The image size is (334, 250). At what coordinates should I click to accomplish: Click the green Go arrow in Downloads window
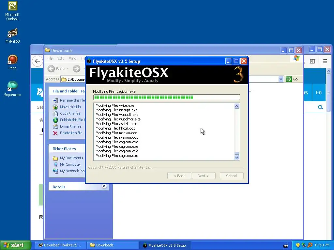pyautogui.click(x=289, y=79)
